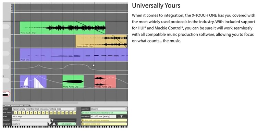Click program decrement down-triangle arrow
Viewport: 257px width, 131px height.
(50, 124)
